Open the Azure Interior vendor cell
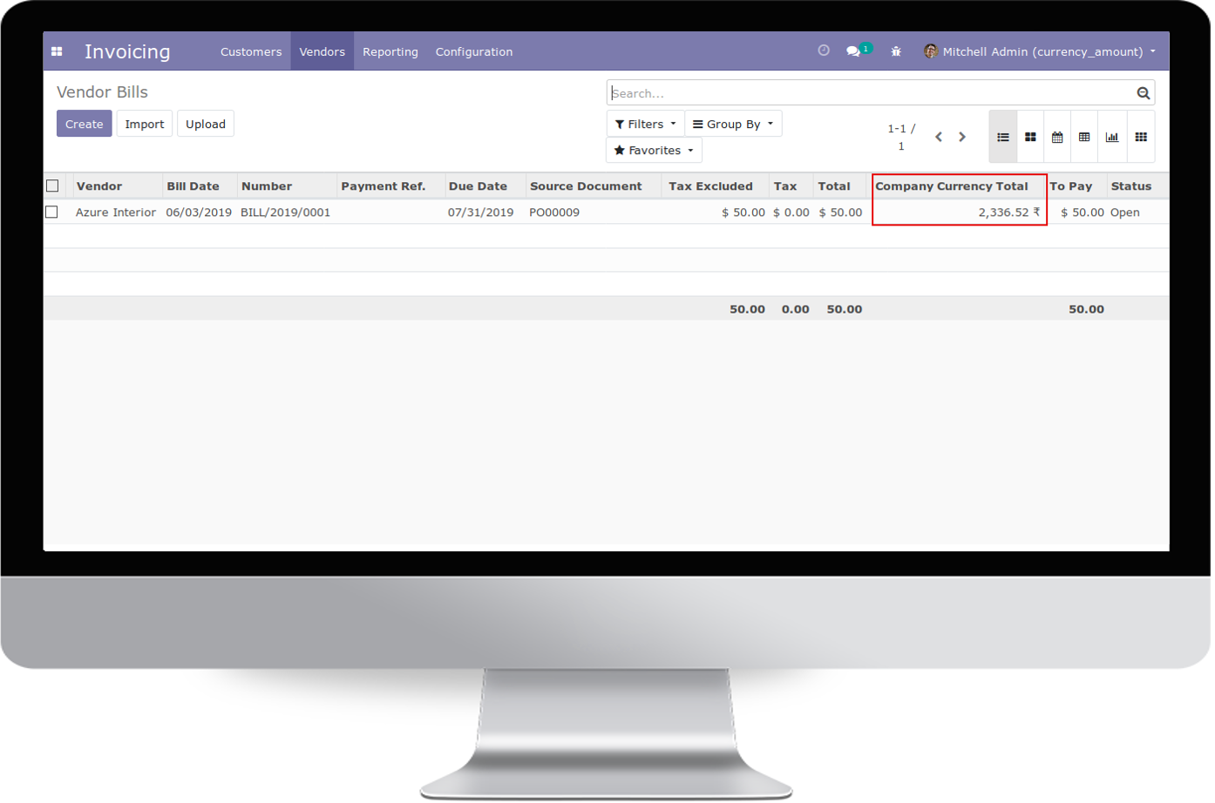1215x803 pixels. [116, 213]
